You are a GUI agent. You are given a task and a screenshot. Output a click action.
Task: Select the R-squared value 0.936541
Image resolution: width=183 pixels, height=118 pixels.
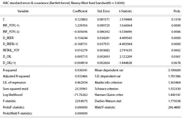click(x=81, y=70)
